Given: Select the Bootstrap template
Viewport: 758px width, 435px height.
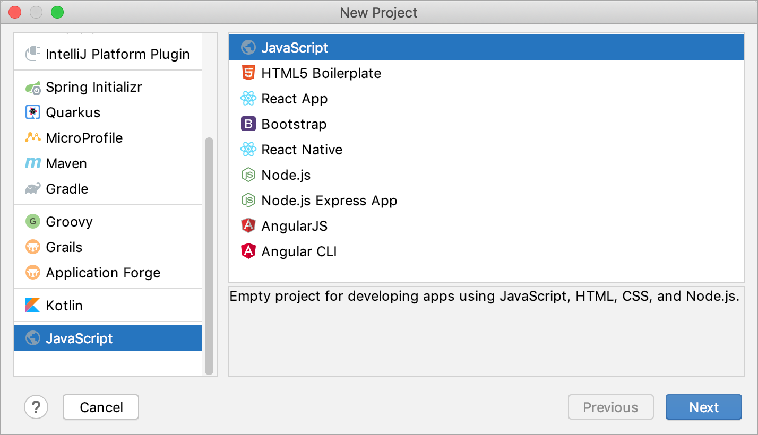Looking at the screenshot, I should pos(487,124).
